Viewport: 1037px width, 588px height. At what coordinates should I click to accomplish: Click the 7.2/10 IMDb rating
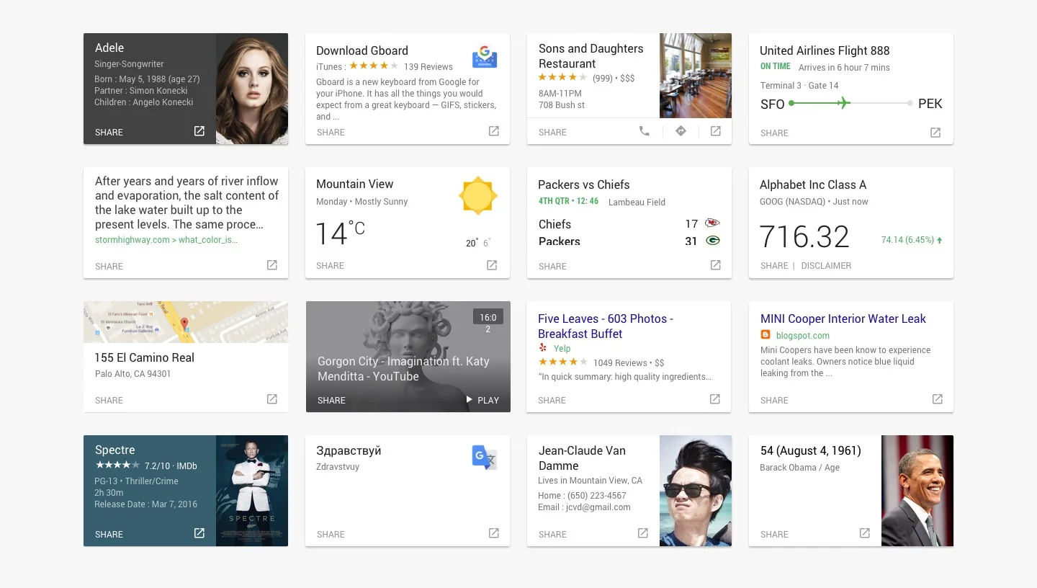tap(171, 465)
